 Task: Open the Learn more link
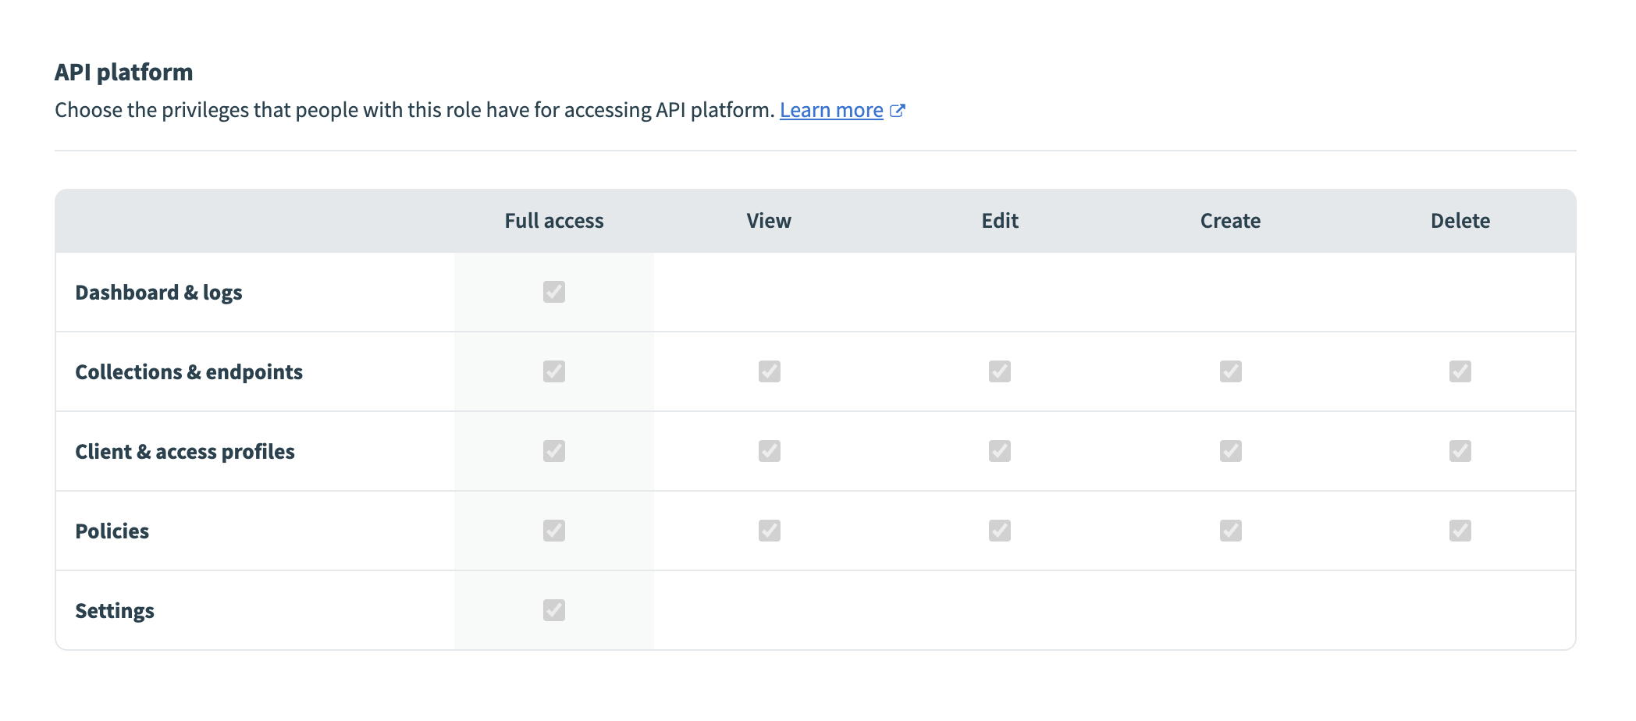coord(830,110)
